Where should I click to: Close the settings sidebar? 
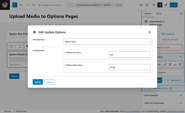pyautogui.click(x=181, y=14)
